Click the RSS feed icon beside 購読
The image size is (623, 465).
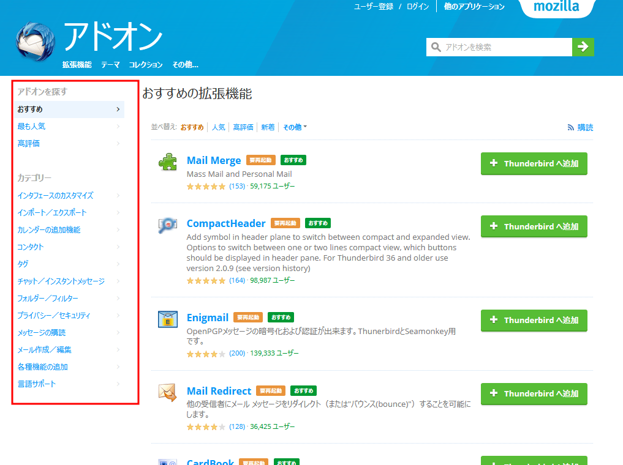pyautogui.click(x=570, y=127)
